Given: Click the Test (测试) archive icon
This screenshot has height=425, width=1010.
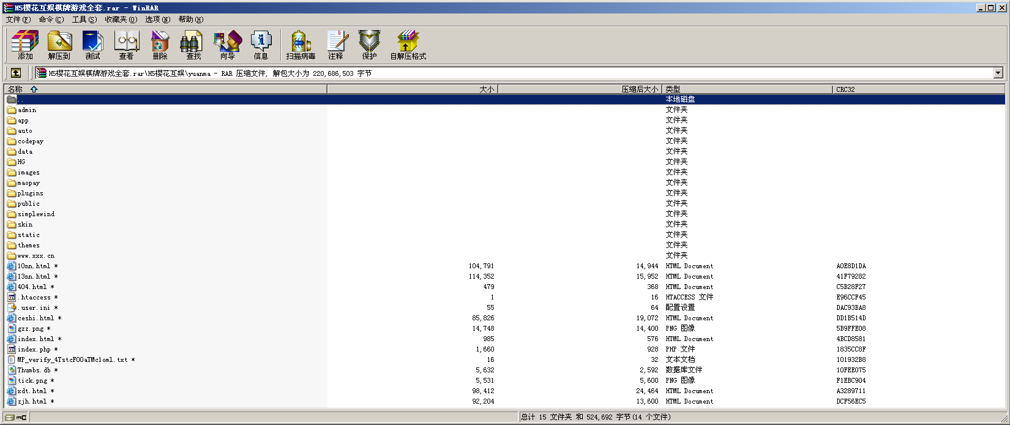Looking at the screenshot, I should point(92,45).
